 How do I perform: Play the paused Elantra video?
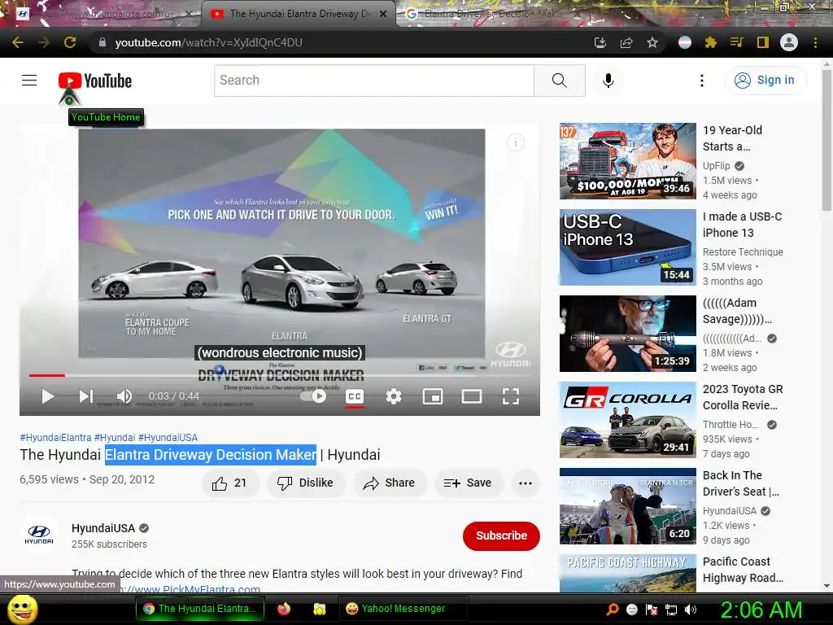[x=48, y=396]
